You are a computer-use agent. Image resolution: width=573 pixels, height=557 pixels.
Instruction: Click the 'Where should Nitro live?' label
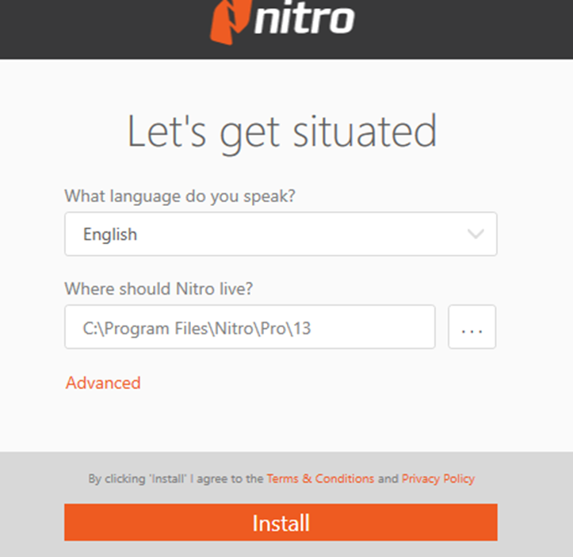tap(159, 288)
